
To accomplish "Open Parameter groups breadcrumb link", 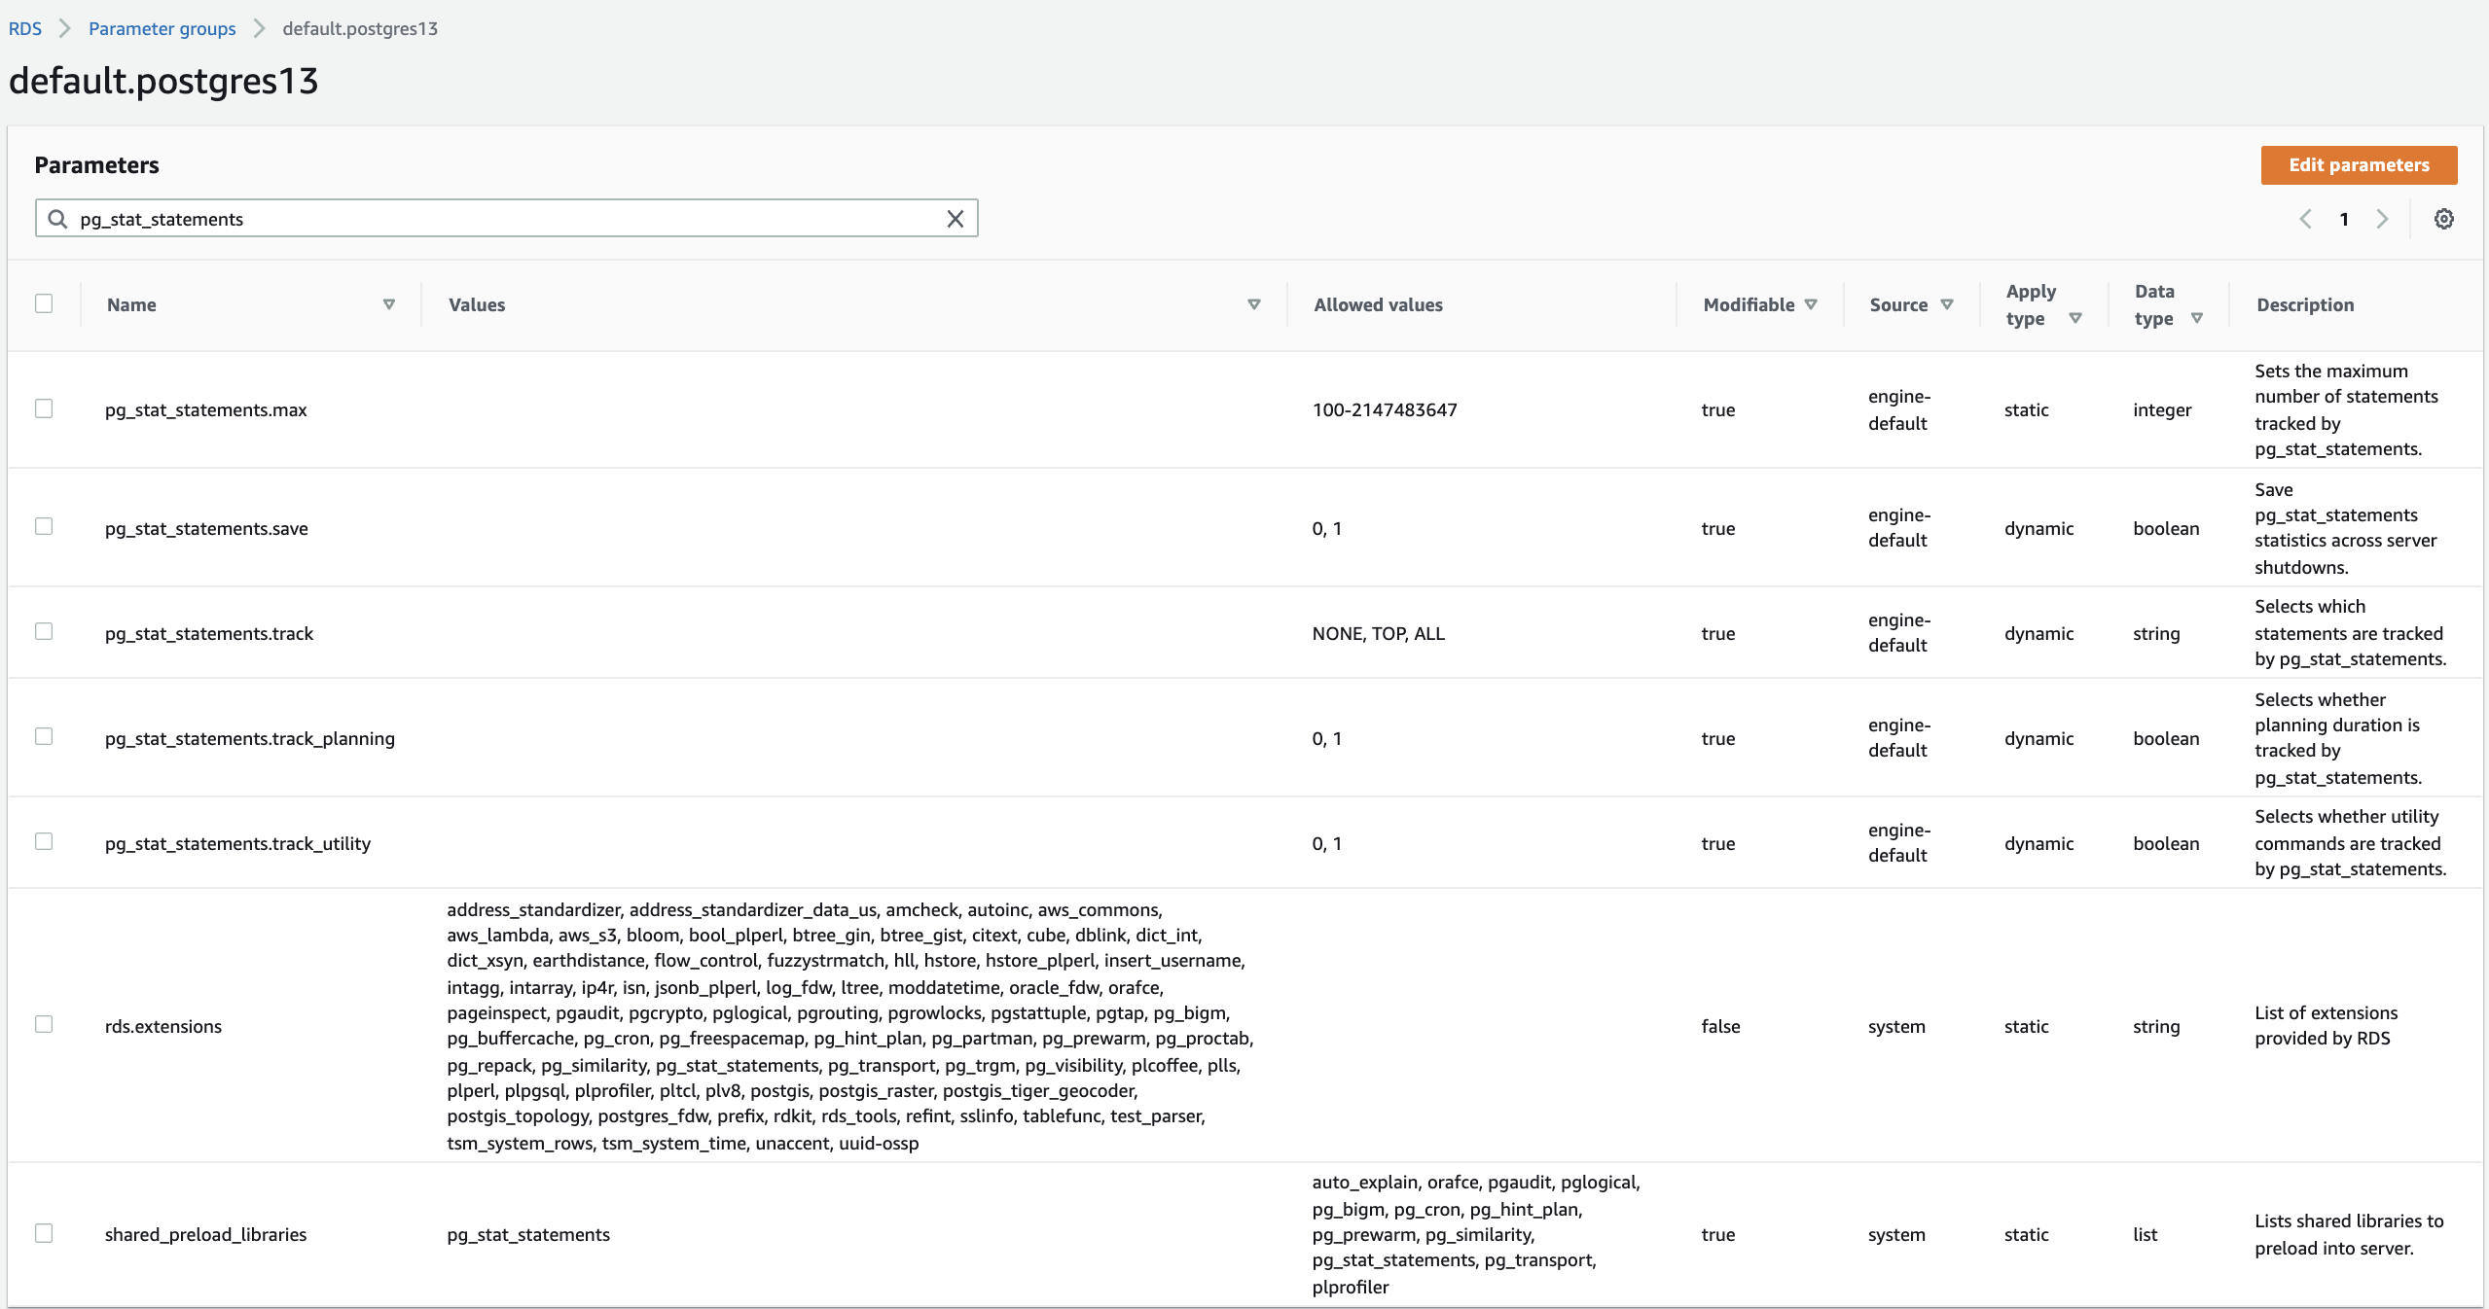I will pyautogui.click(x=162, y=29).
